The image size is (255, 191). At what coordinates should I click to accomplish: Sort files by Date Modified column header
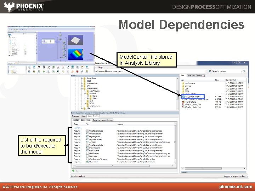(231, 80)
